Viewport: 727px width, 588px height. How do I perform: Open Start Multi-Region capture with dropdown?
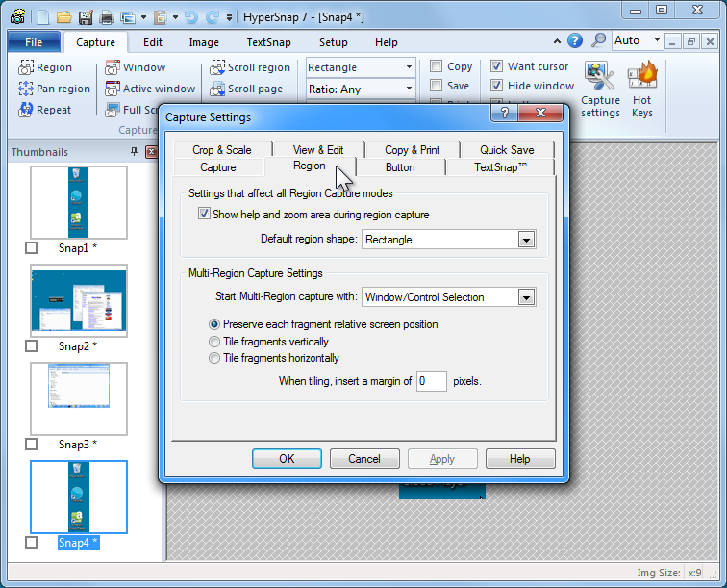526,297
